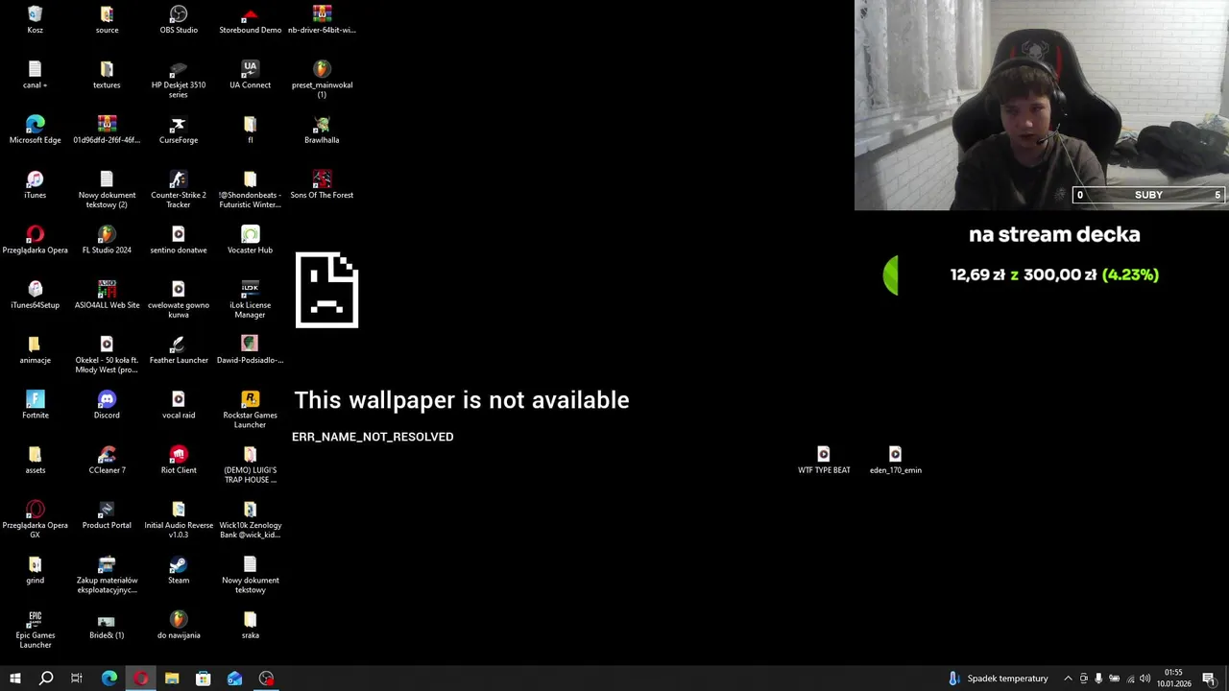
Task: Select the Przeglądarka Opera desktop shortcut
Action: [35, 240]
